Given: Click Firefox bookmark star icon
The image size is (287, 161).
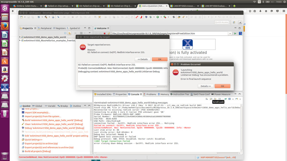Looking at the screenshot, I should 250,11.
